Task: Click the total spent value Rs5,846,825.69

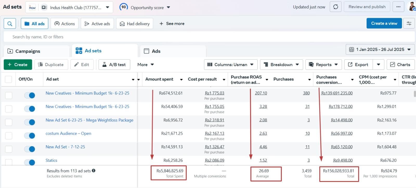Action: pos(170,171)
